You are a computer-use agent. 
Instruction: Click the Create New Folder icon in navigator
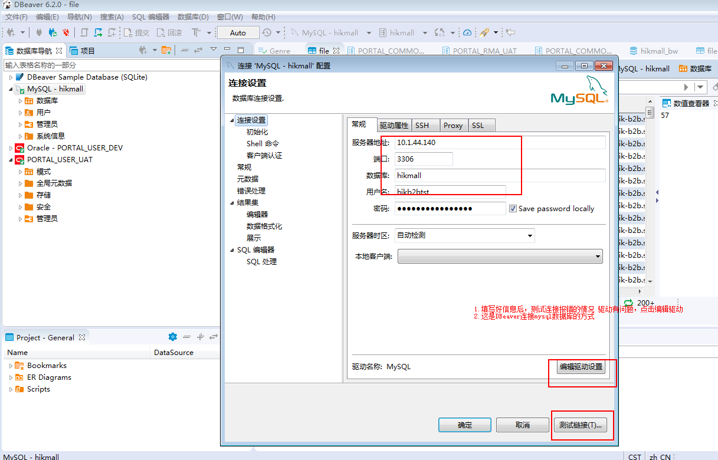(x=166, y=51)
